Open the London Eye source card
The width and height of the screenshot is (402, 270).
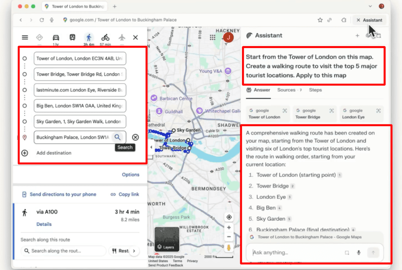click(x=362, y=113)
